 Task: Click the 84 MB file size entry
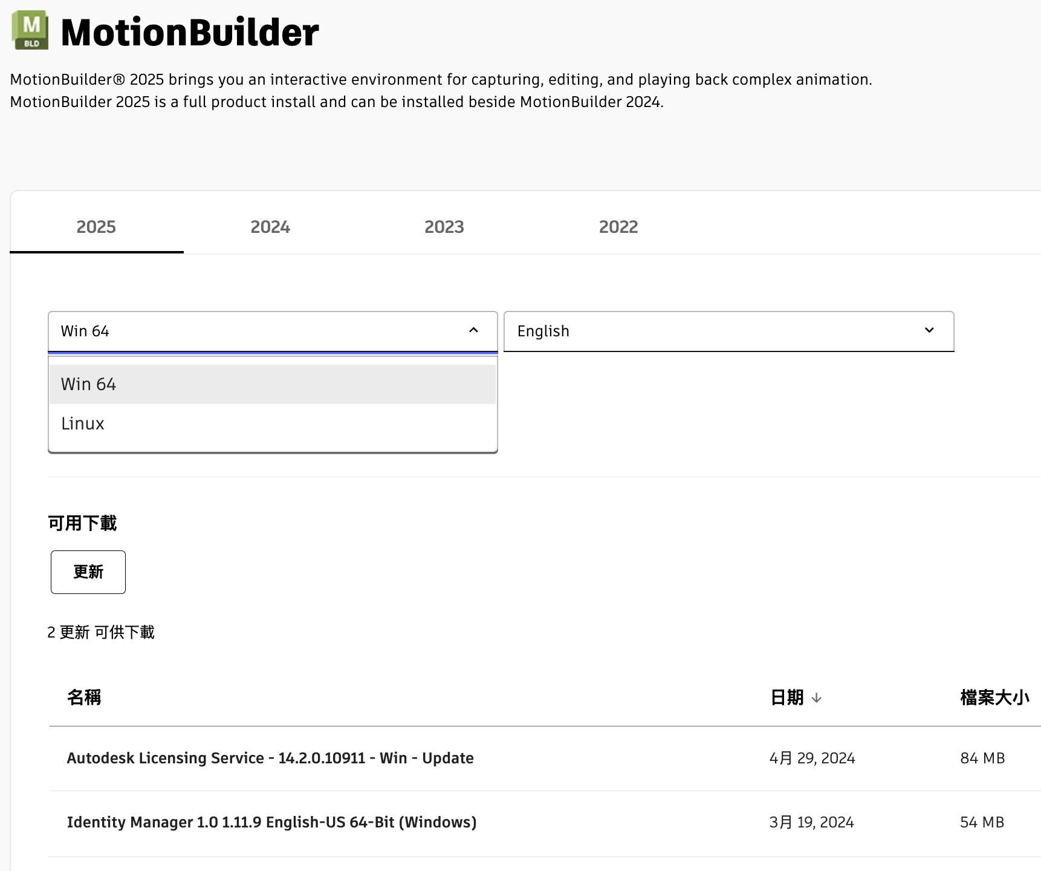pos(982,758)
